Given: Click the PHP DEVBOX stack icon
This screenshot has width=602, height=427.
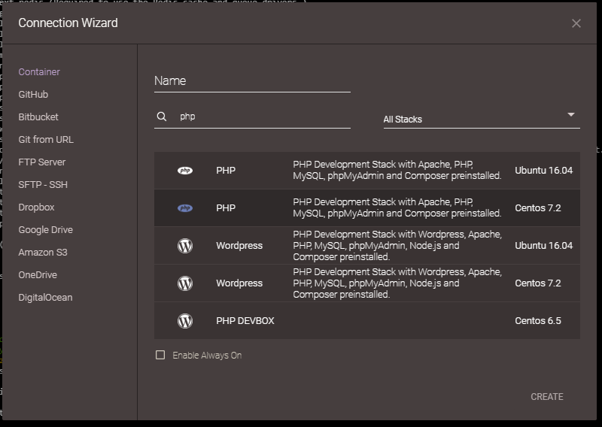Looking at the screenshot, I should (x=185, y=321).
